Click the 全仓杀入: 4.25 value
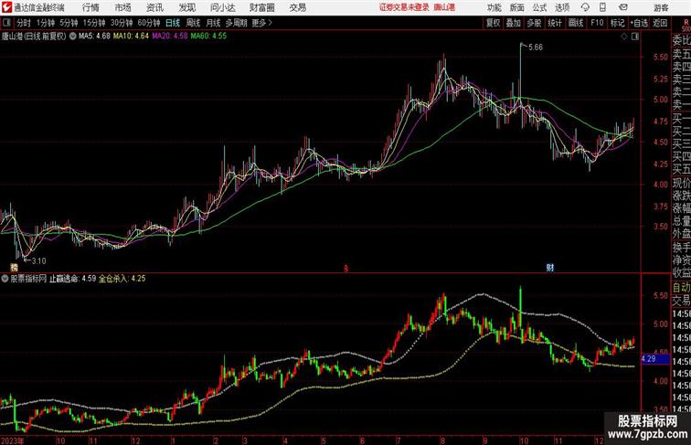This screenshot has height=445, width=691. tap(122, 279)
